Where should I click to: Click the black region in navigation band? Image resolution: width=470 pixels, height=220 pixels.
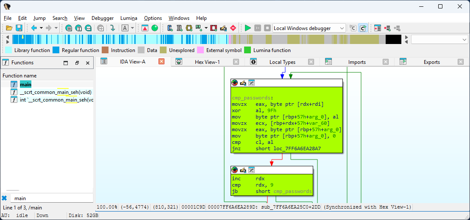point(393,39)
